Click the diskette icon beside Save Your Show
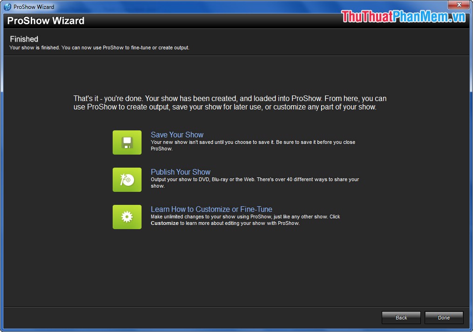Viewport: 473px width, 332px height. point(127,142)
